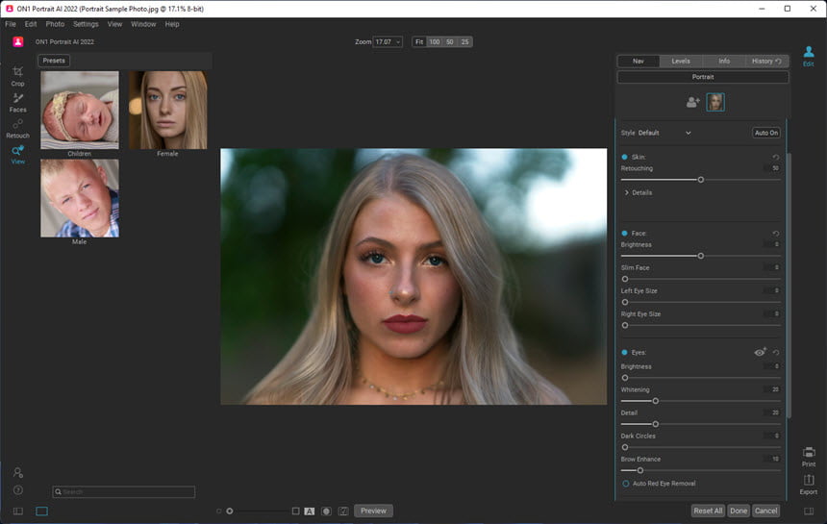Screen dimensions: 827x524
Task: Click the presets Search input field
Action: pos(124,492)
